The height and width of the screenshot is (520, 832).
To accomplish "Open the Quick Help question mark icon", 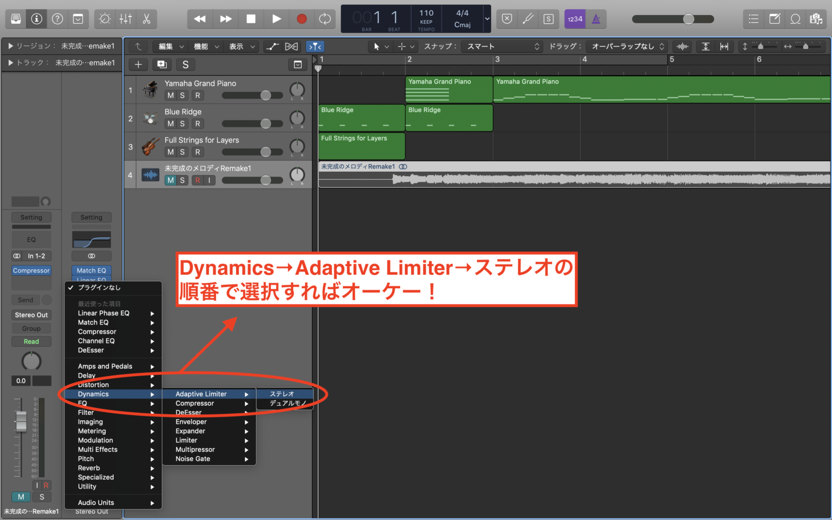I will 57,18.
